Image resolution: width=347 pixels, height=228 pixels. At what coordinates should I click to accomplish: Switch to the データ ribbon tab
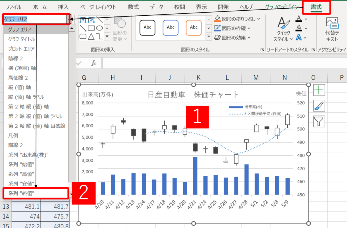(x=156, y=7)
